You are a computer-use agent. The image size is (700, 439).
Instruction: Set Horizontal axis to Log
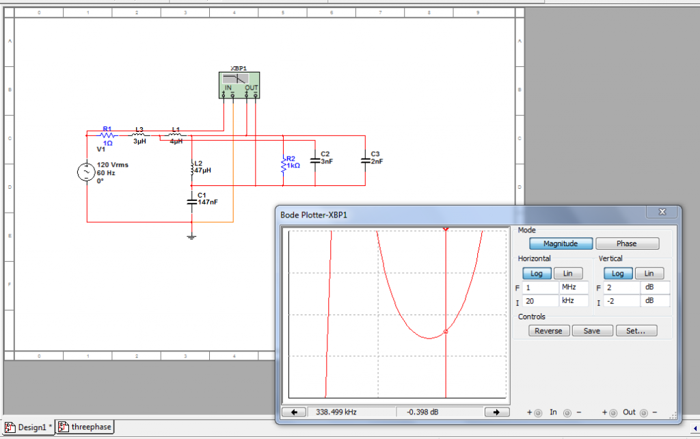pos(537,274)
